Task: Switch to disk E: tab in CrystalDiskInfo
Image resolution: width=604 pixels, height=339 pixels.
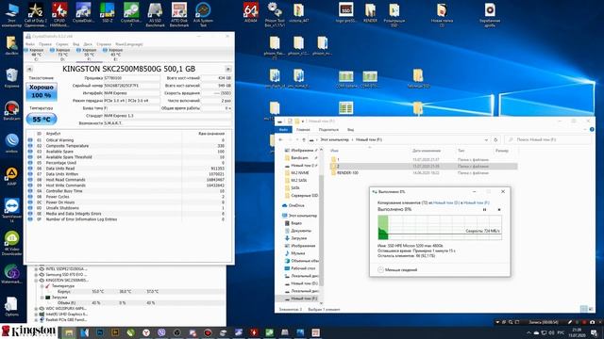Action: click(x=115, y=55)
